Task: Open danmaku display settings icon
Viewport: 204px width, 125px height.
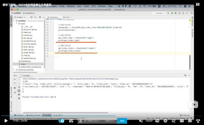Action: [x=71, y=121]
